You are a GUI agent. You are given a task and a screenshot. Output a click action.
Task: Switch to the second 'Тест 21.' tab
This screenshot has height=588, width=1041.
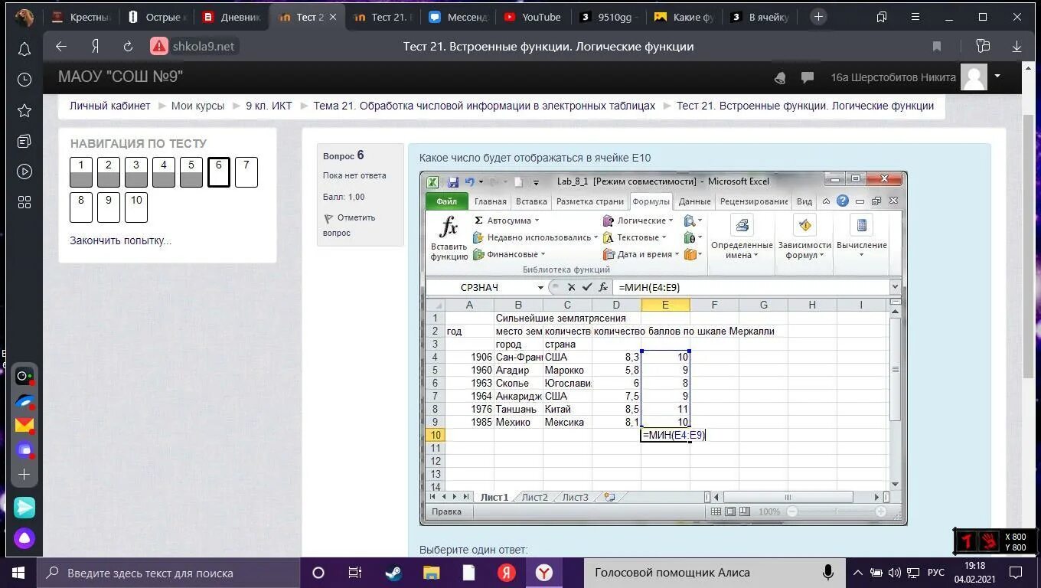pyautogui.click(x=383, y=17)
